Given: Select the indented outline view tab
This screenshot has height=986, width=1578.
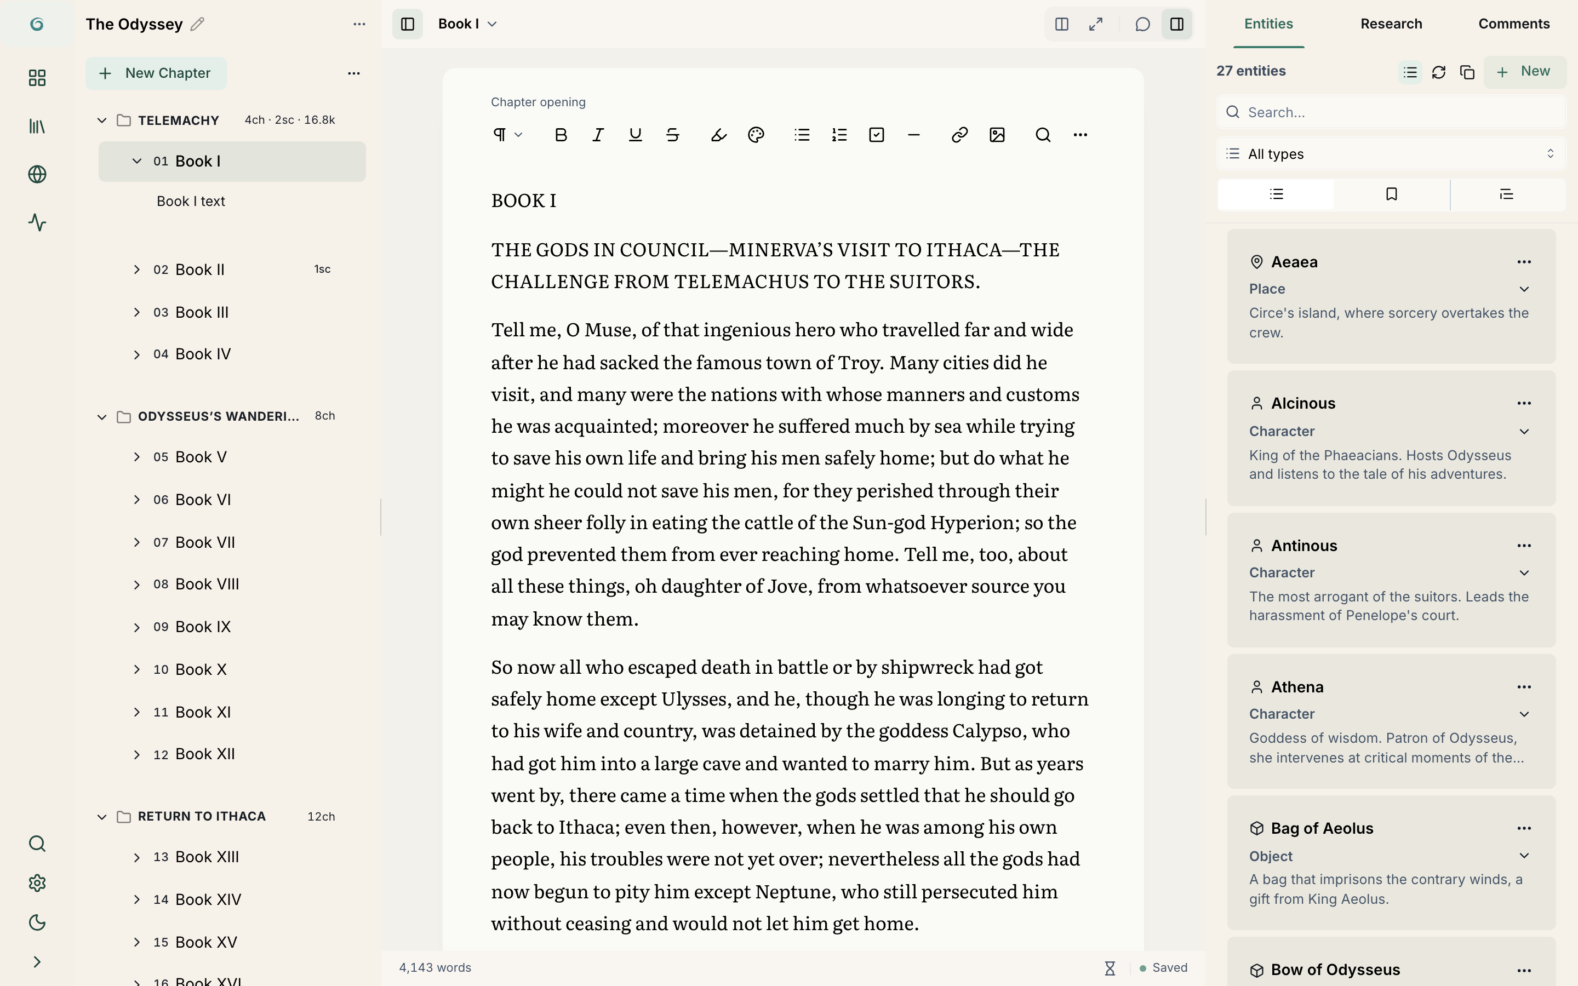Looking at the screenshot, I should coord(1506,194).
